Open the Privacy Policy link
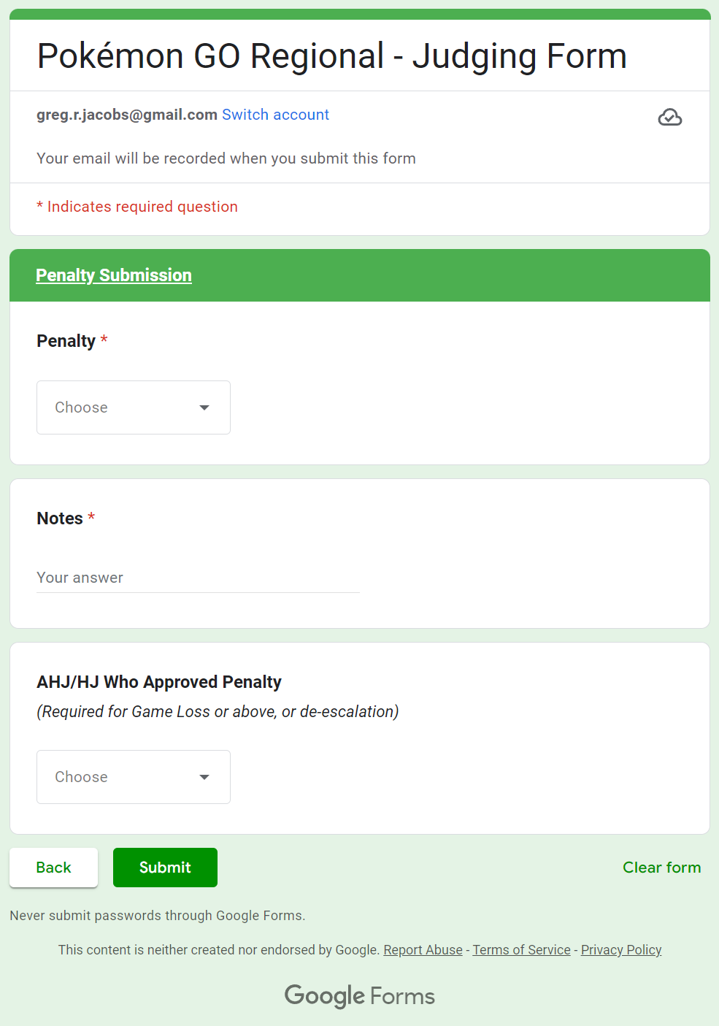Image resolution: width=719 pixels, height=1026 pixels. tap(621, 950)
